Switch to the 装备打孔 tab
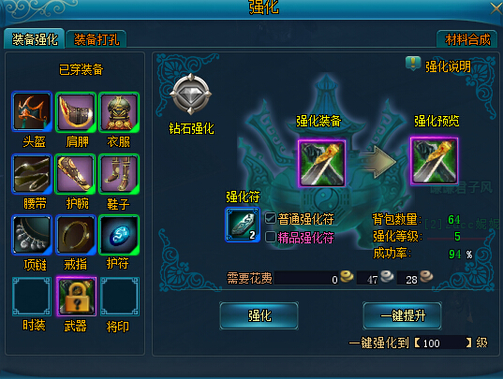This screenshot has height=379, width=503. coord(96,39)
